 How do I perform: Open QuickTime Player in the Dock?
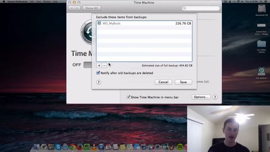coord(101,147)
